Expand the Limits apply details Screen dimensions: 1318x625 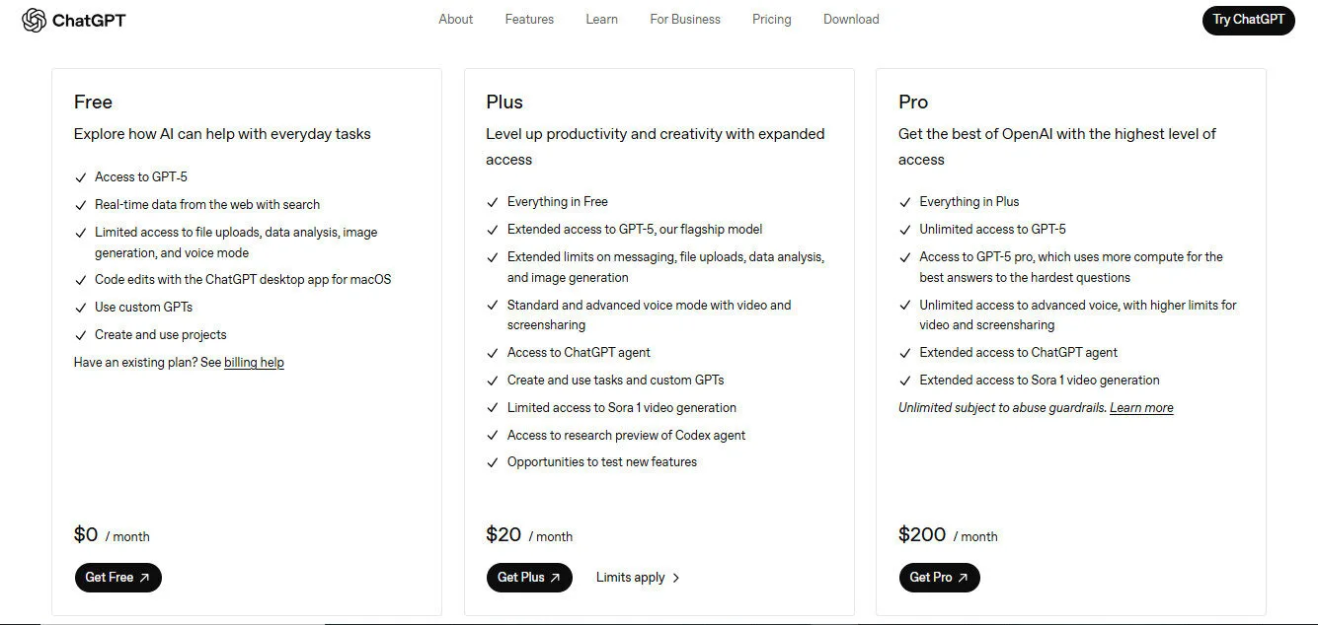pyautogui.click(x=637, y=577)
